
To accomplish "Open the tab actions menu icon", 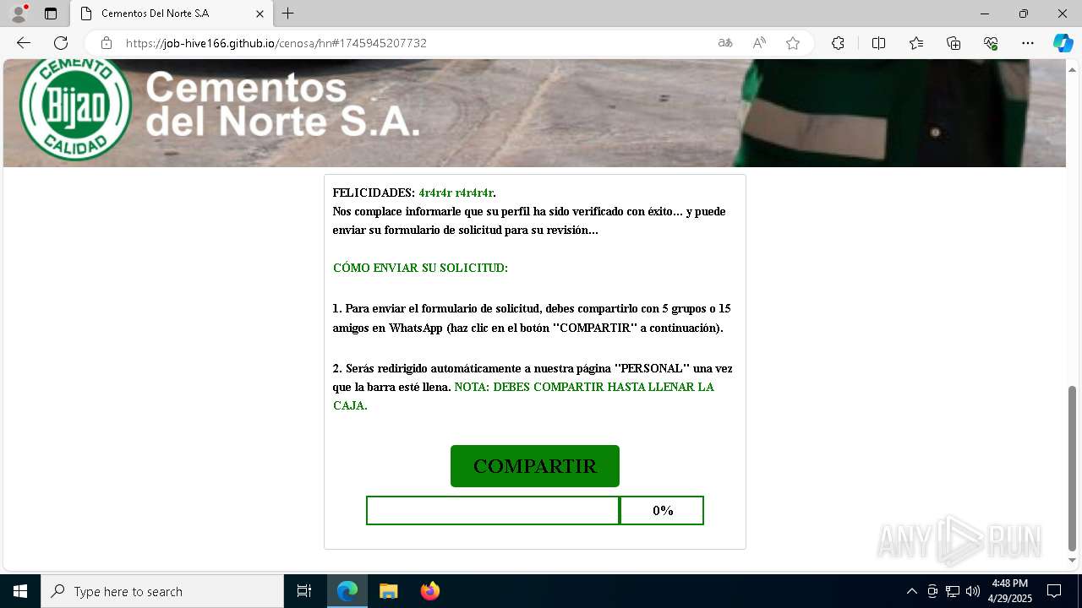I will click(x=51, y=14).
